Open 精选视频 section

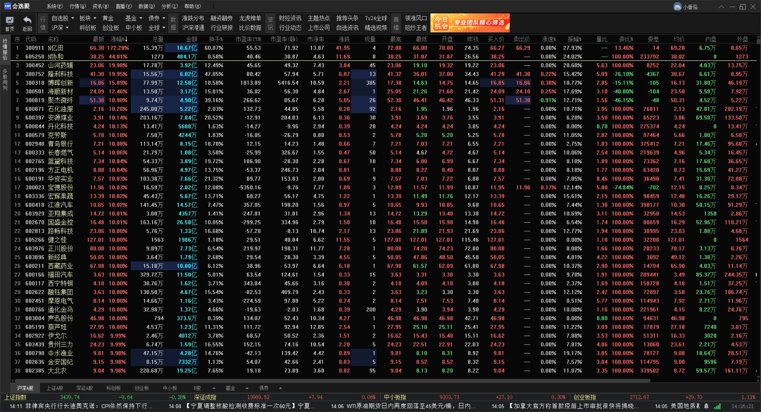coord(376,28)
